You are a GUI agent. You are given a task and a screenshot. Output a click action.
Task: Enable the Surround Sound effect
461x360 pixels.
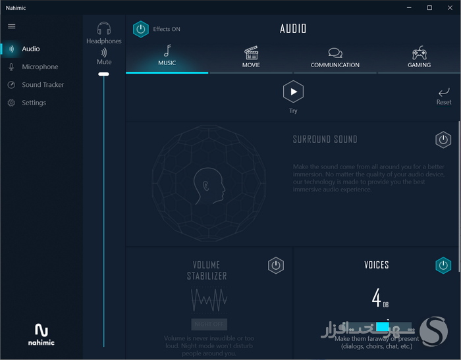[x=443, y=140]
